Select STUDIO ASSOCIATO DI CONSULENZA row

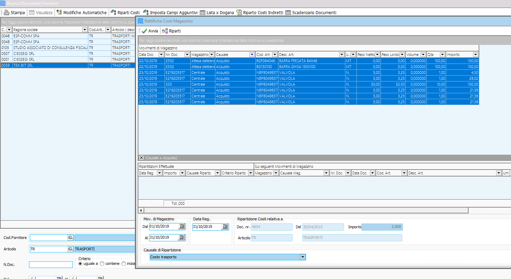(x=68, y=48)
